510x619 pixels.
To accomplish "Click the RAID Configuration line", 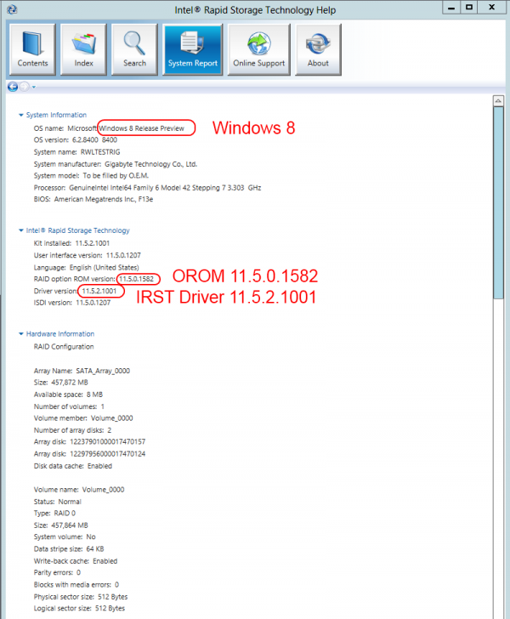I will tap(64, 347).
